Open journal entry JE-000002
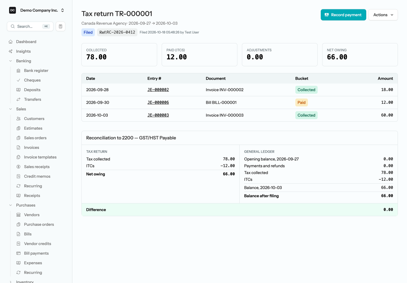The image size is (407, 283). click(158, 90)
